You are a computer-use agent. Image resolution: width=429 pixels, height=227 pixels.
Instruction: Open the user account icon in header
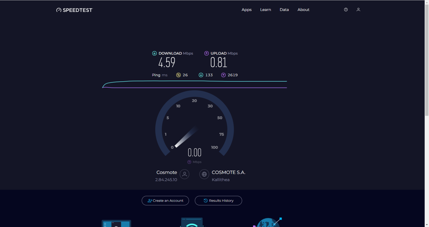point(358,10)
